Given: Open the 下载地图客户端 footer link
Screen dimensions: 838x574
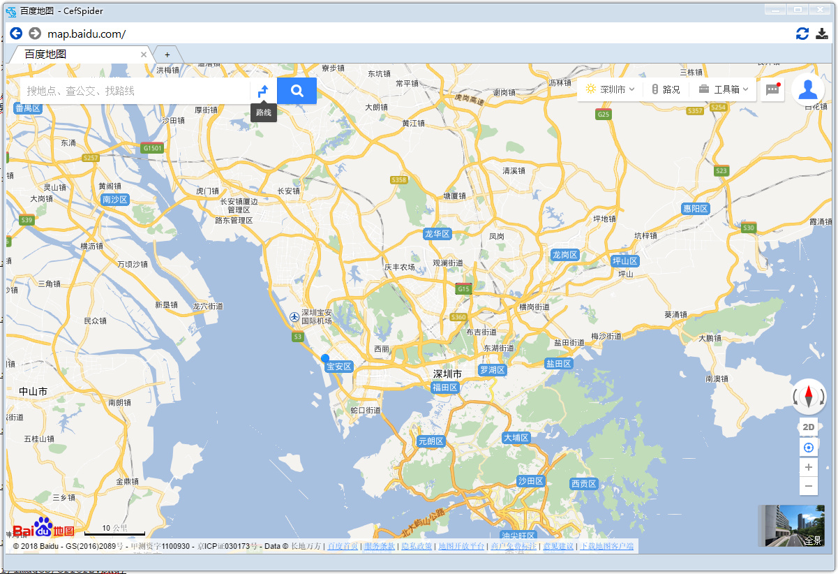Looking at the screenshot, I should 606,546.
